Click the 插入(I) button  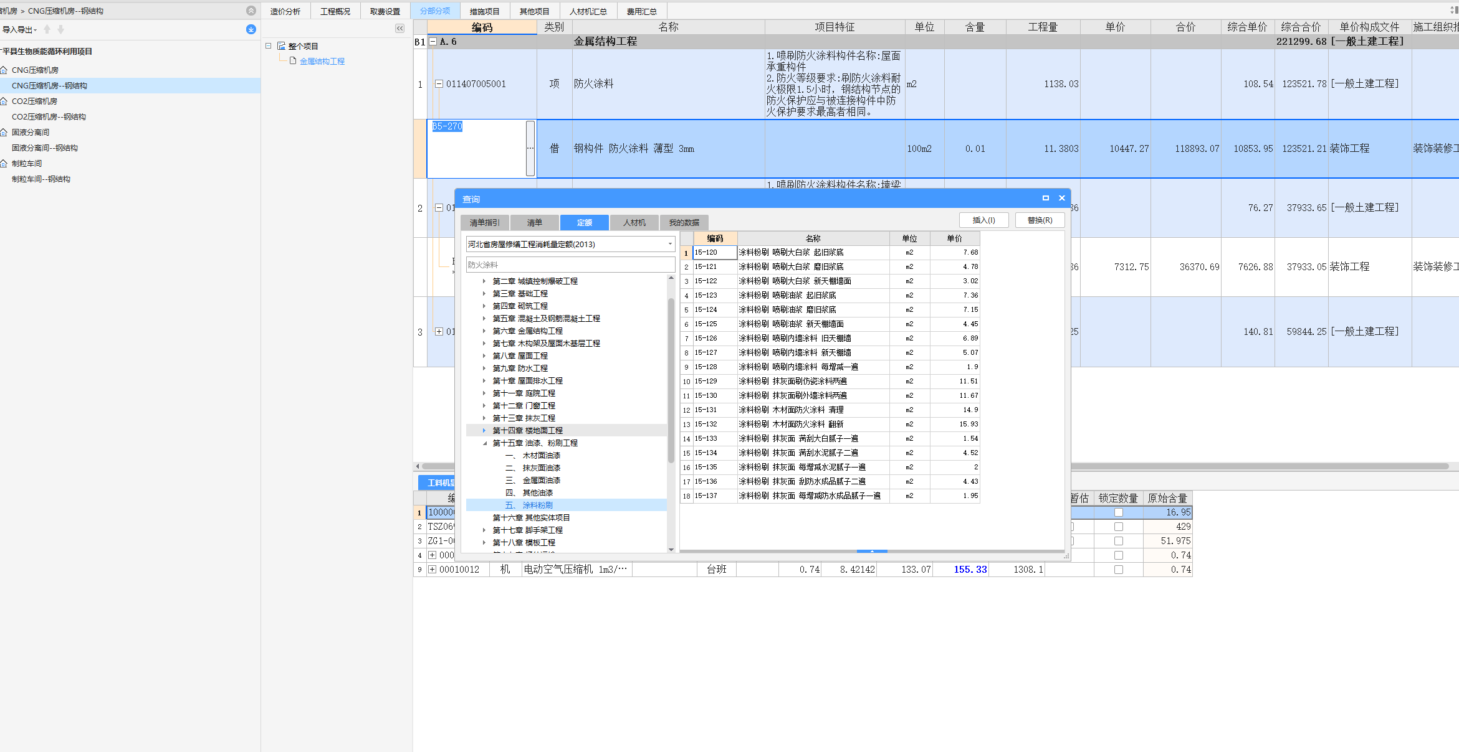pos(984,220)
